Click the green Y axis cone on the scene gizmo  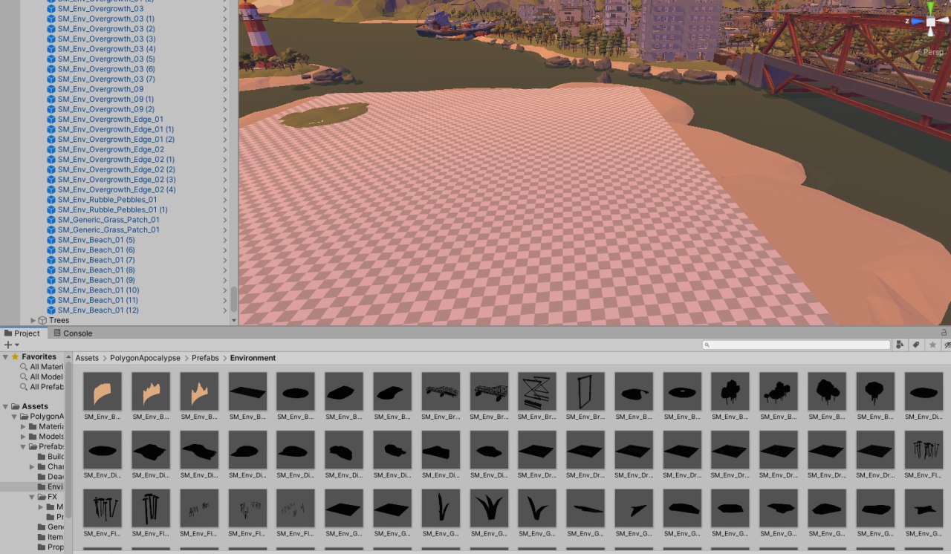pyautogui.click(x=930, y=8)
